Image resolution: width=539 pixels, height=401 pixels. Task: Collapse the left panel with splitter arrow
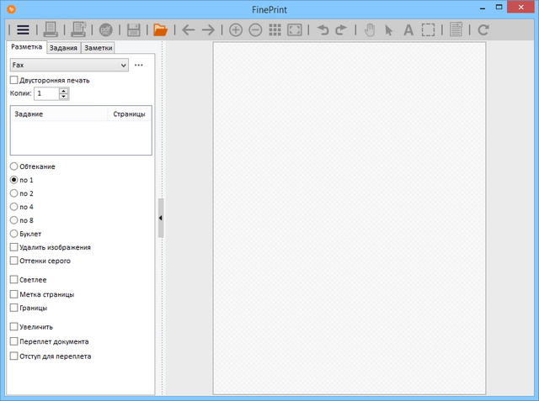point(161,218)
